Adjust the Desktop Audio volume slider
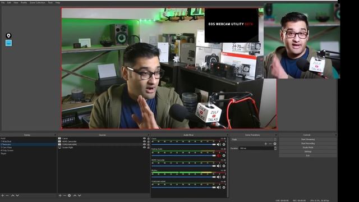Viewport: 359px width, 202px height. (x=183, y=155)
